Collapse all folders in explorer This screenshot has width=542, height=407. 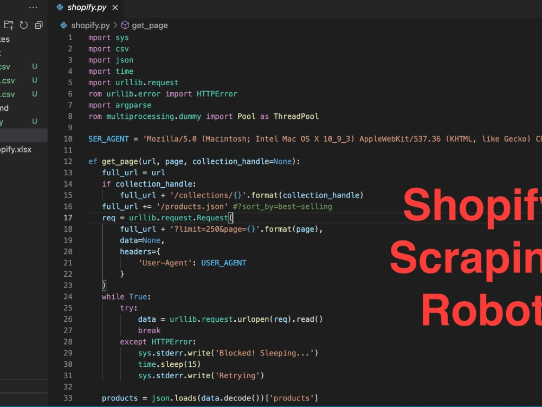point(38,25)
